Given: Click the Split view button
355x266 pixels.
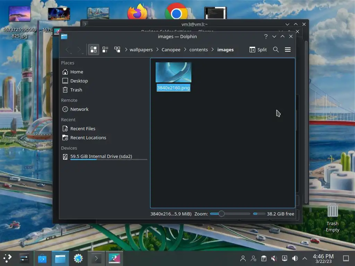Looking at the screenshot, I should 258,50.
